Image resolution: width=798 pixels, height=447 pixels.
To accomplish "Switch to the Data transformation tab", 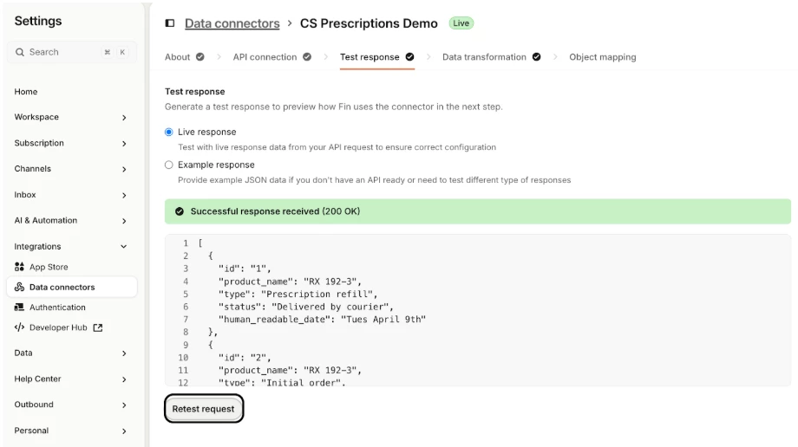I will pos(484,57).
